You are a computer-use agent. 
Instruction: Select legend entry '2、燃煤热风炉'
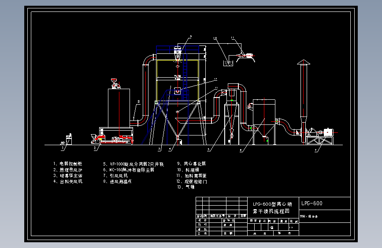click(x=68, y=169)
